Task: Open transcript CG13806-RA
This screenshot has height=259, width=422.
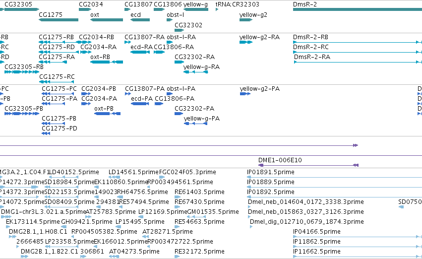Action: [x=159, y=52]
